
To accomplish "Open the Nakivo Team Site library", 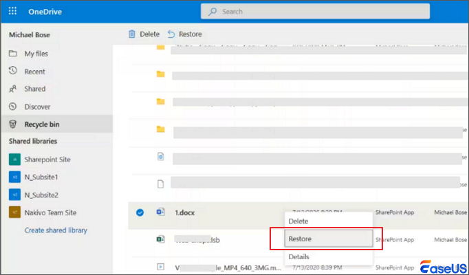I will pyautogui.click(x=50, y=212).
